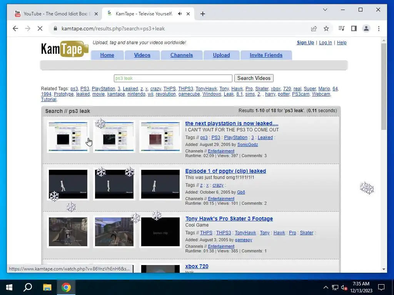Viewport: 394px width, 295px height.
Task: Open the Help link
Action: pyautogui.click(x=342, y=43)
